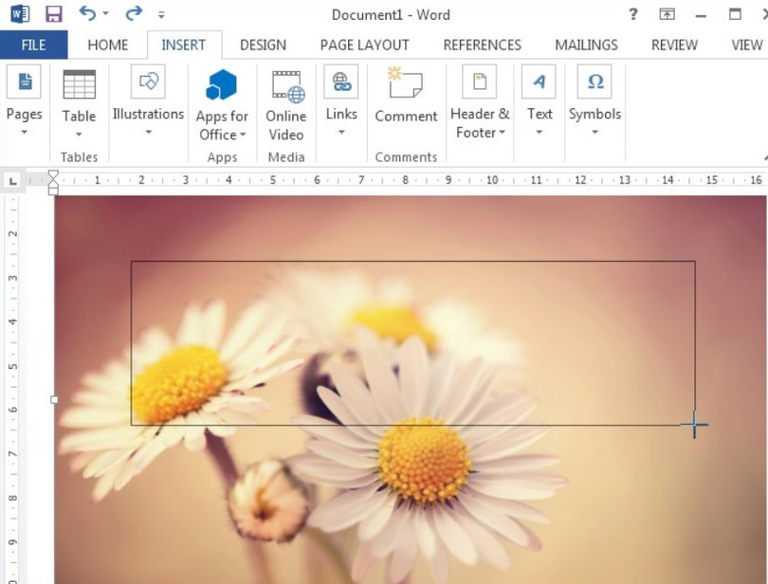Open the REFERENCES tab
The image size is (768, 584).
point(482,45)
